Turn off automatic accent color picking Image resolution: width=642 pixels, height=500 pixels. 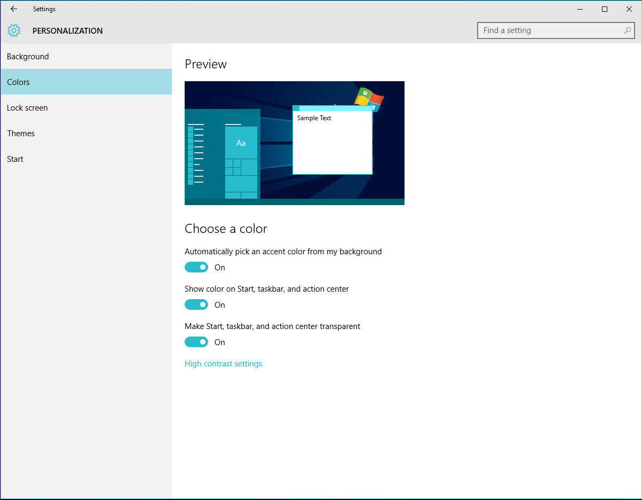196,267
